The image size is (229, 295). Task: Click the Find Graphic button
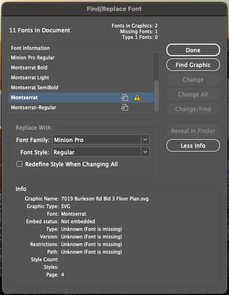point(193,65)
